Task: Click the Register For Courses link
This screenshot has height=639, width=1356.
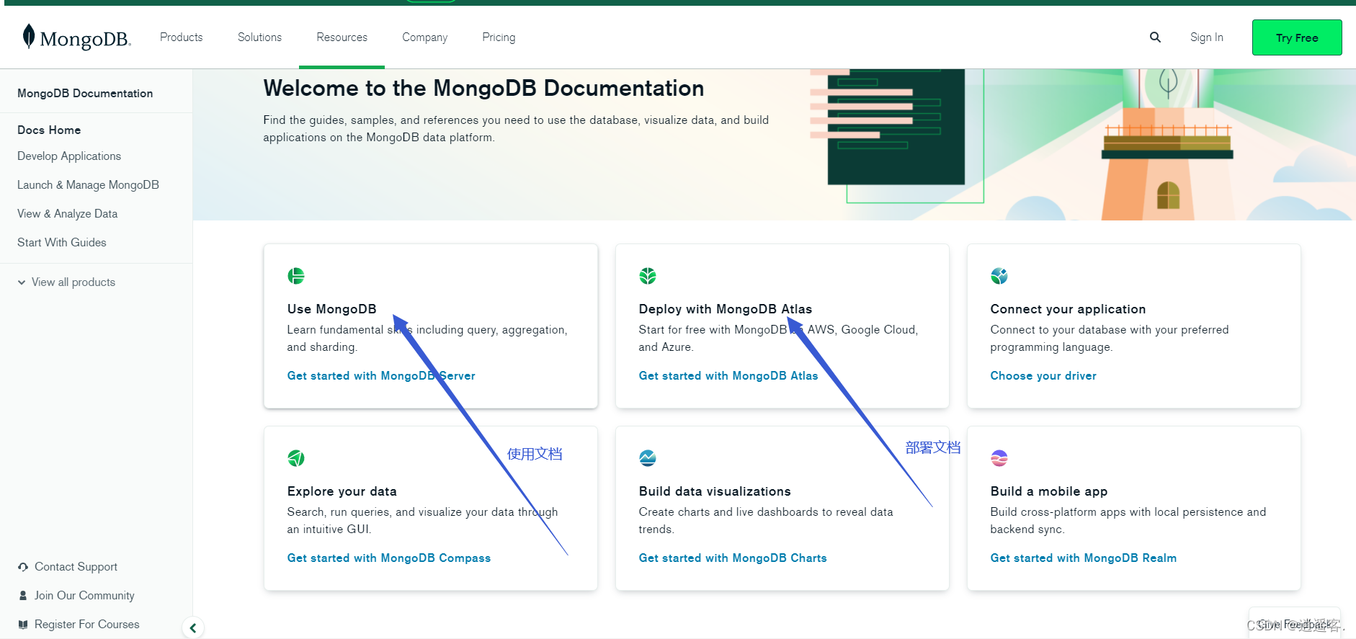Action: (87, 625)
